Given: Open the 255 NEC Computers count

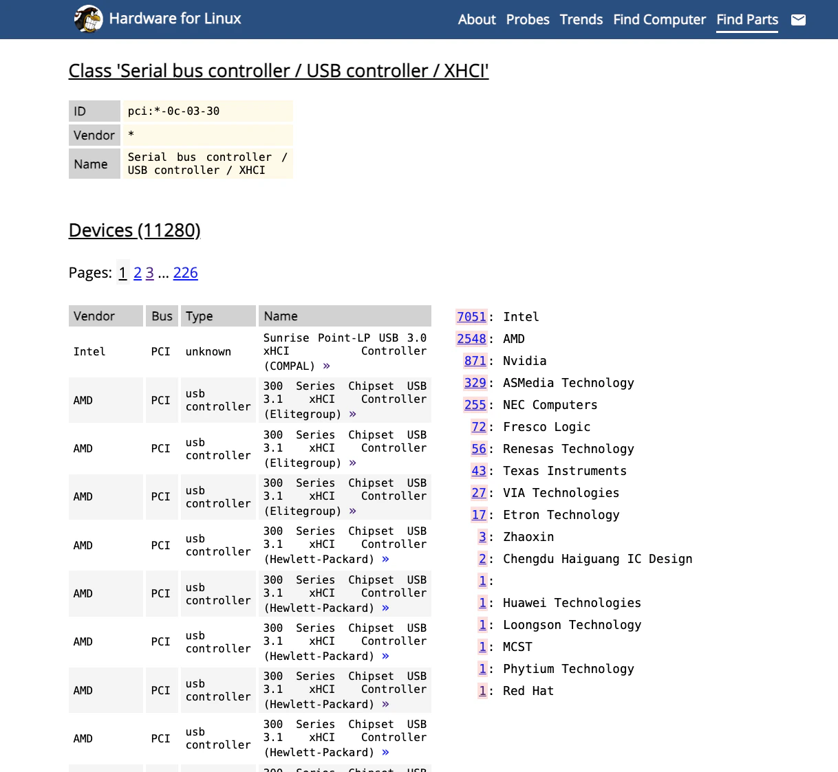Looking at the screenshot, I should coord(475,405).
